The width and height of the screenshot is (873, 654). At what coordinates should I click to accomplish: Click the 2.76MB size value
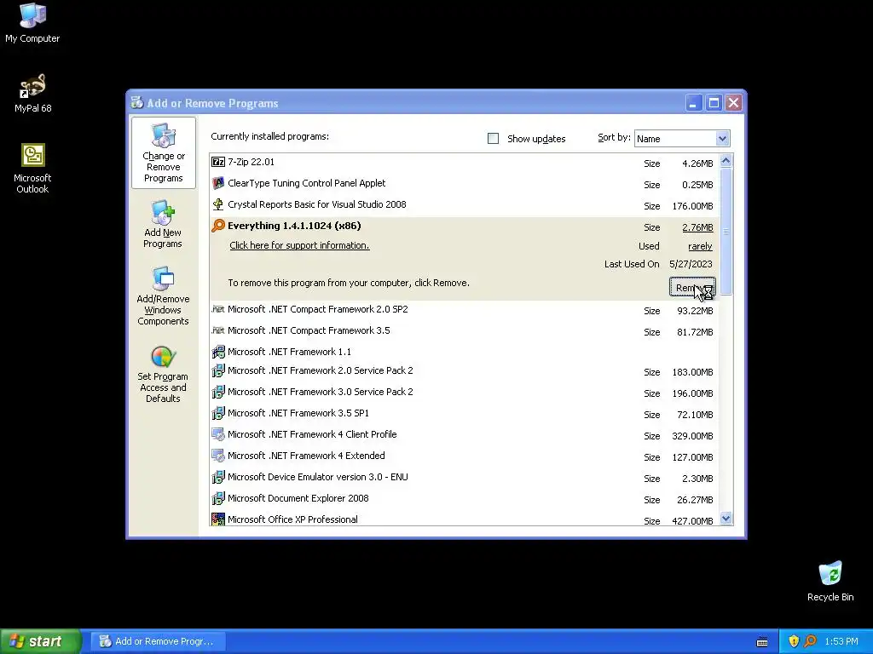click(x=697, y=227)
